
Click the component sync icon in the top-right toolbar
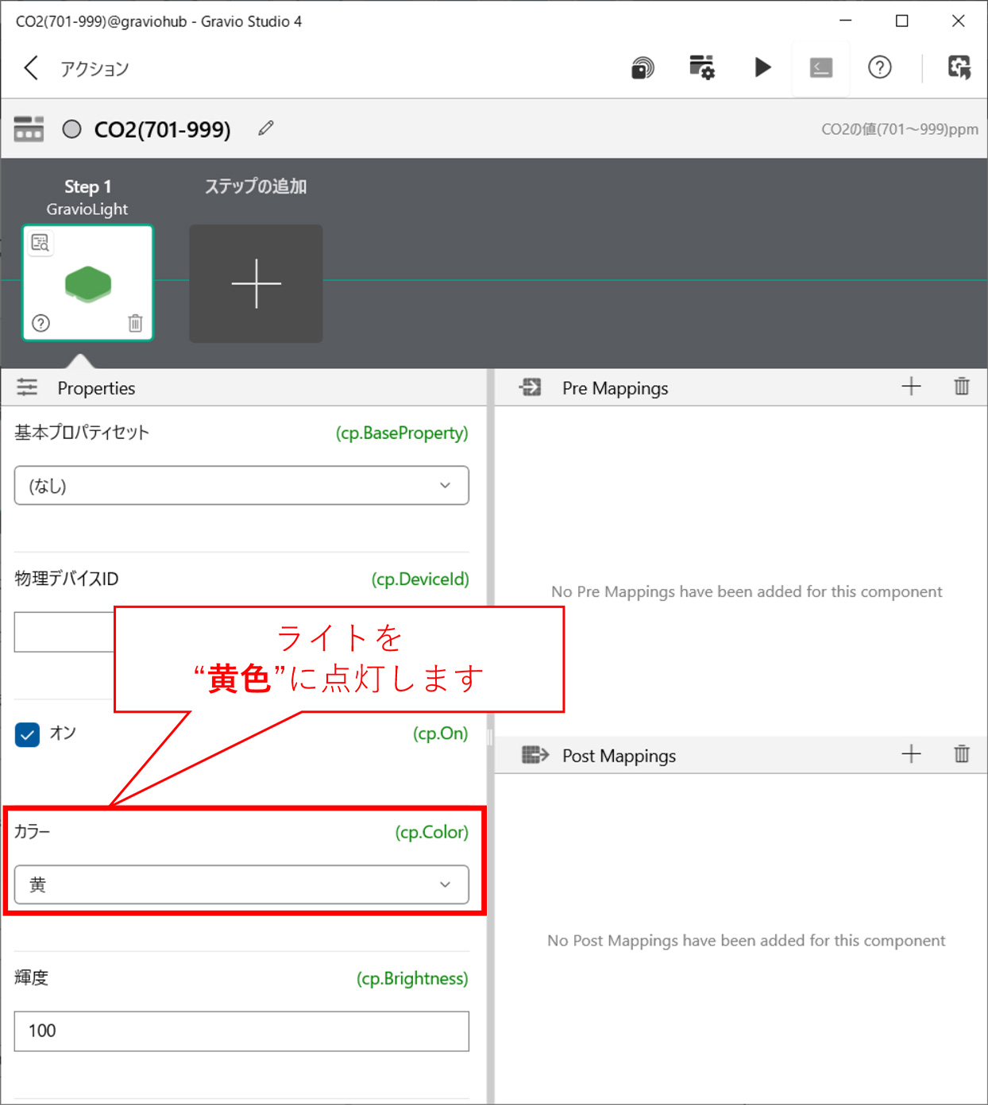tap(959, 67)
